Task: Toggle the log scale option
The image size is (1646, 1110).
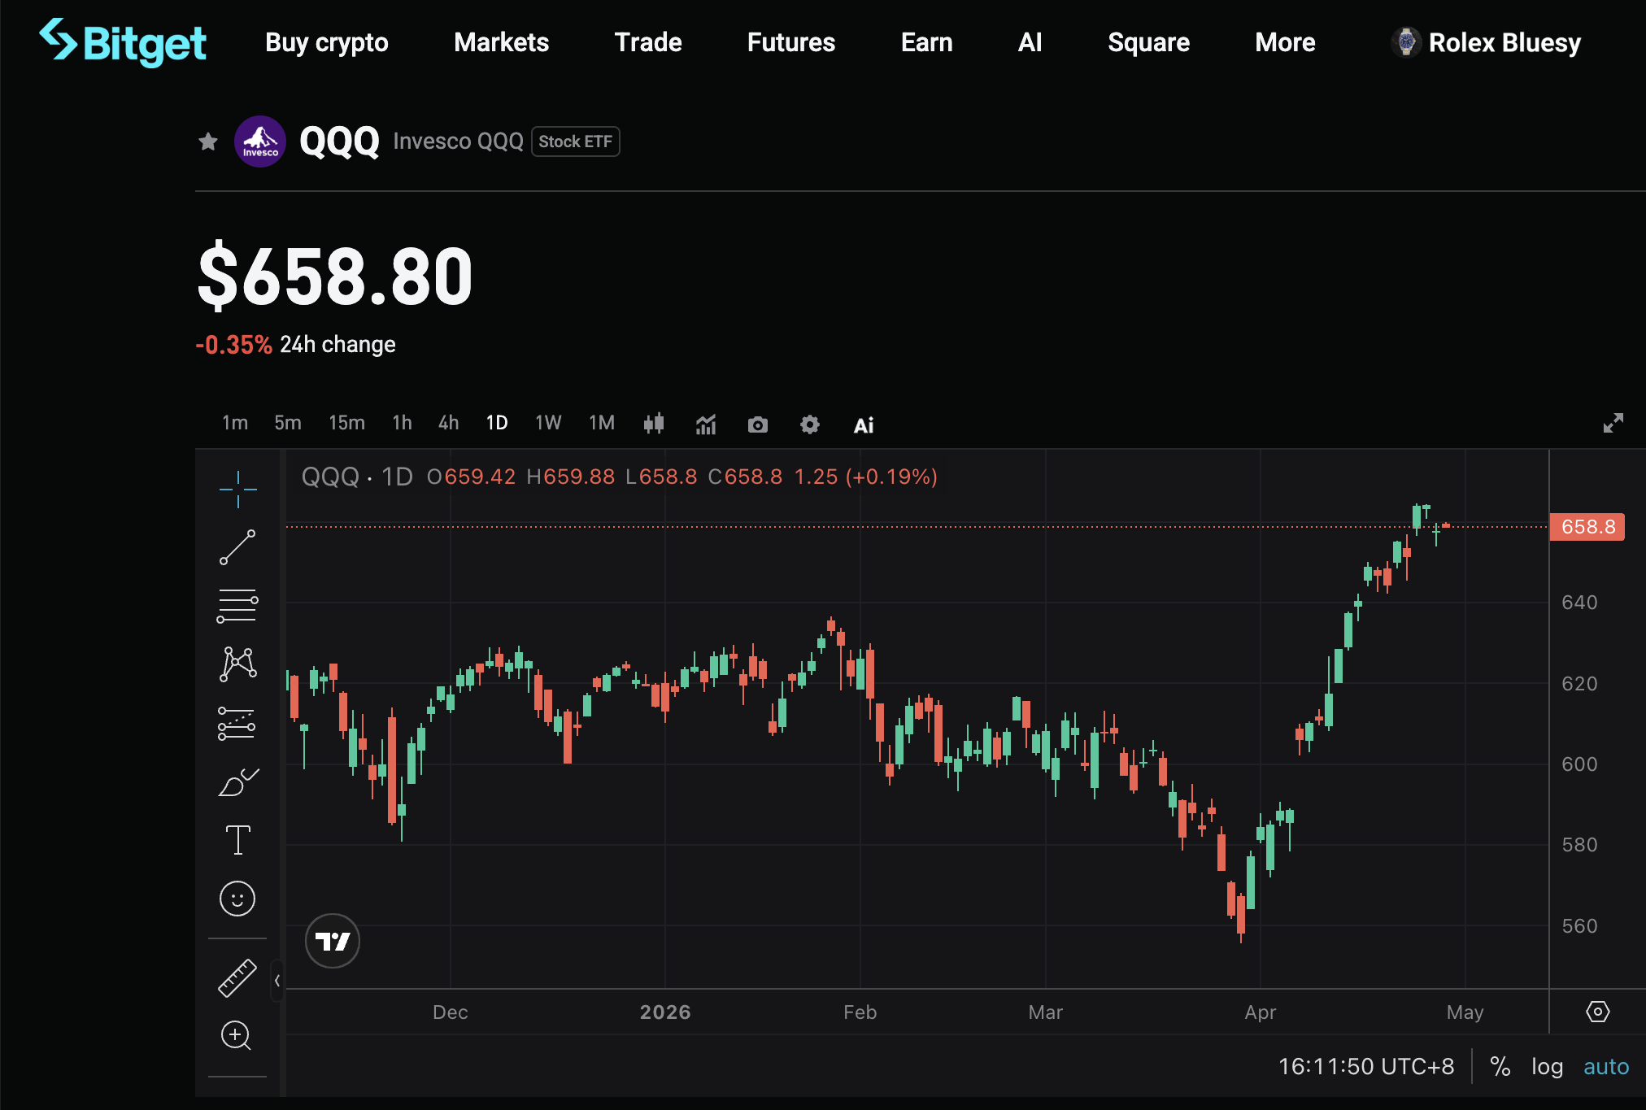Action: pos(1547,1066)
